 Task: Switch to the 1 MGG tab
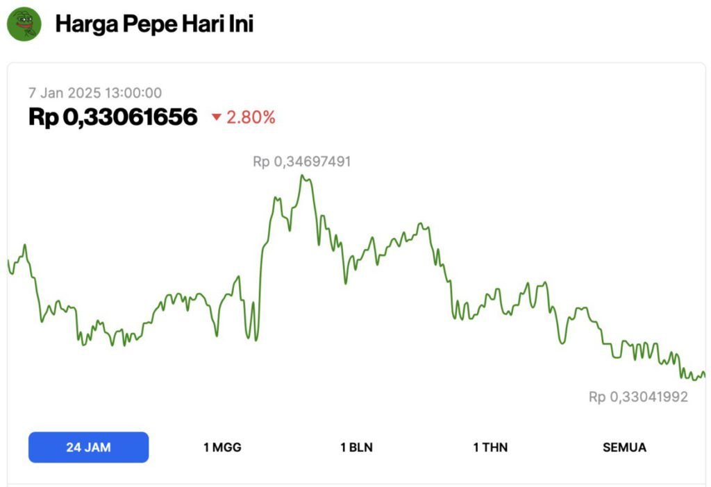click(222, 447)
